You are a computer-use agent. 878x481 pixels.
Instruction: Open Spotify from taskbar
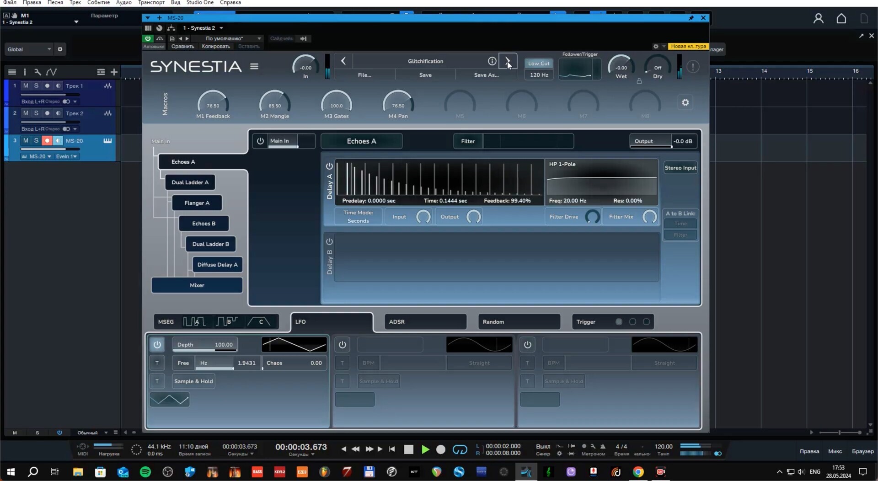click(x=145, y=471)
